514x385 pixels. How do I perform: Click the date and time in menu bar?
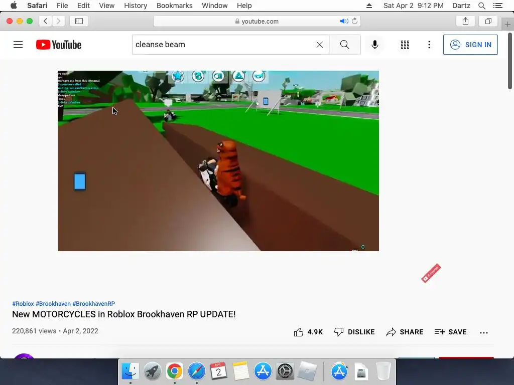[414, 6]
